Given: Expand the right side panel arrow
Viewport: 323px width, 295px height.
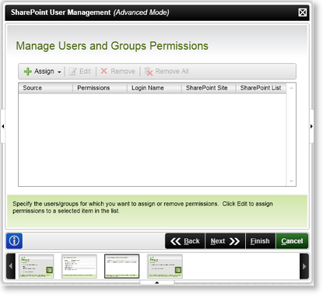Looking at the screenshot, I should (x=311, y=126).
